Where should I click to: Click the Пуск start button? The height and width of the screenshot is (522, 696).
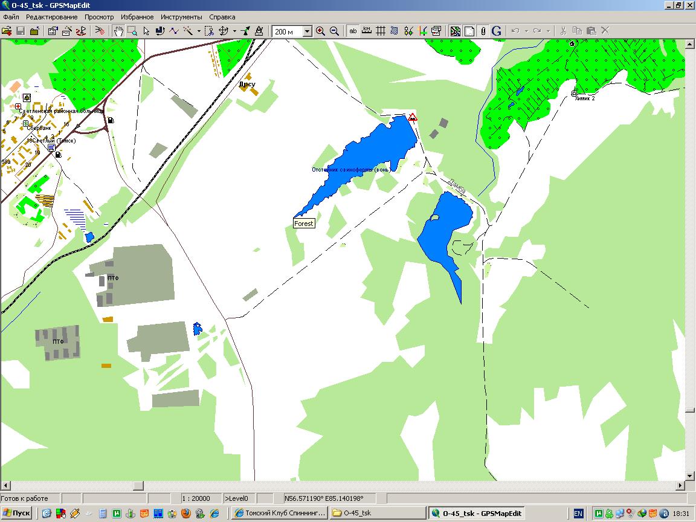16,513
